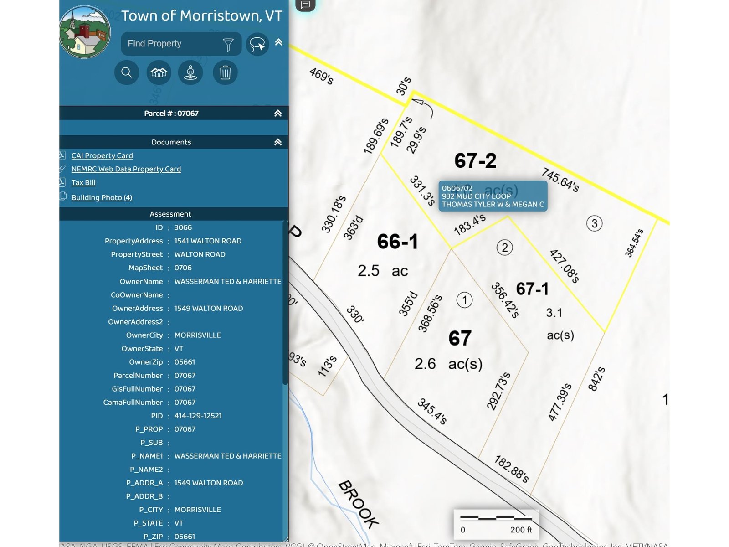This screenshot has width=729, height=547.
Task: Open the chat bubble icon at map top
Action: tap(305, 5)
